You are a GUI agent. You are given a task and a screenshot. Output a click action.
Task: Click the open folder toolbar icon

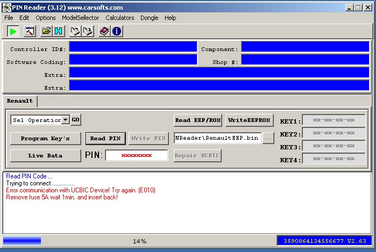tap(46, 31)
